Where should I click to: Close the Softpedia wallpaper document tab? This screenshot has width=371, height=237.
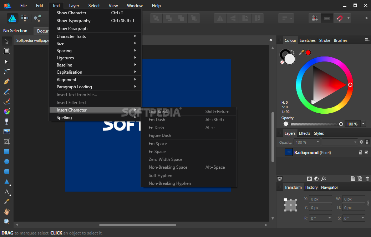271,40
